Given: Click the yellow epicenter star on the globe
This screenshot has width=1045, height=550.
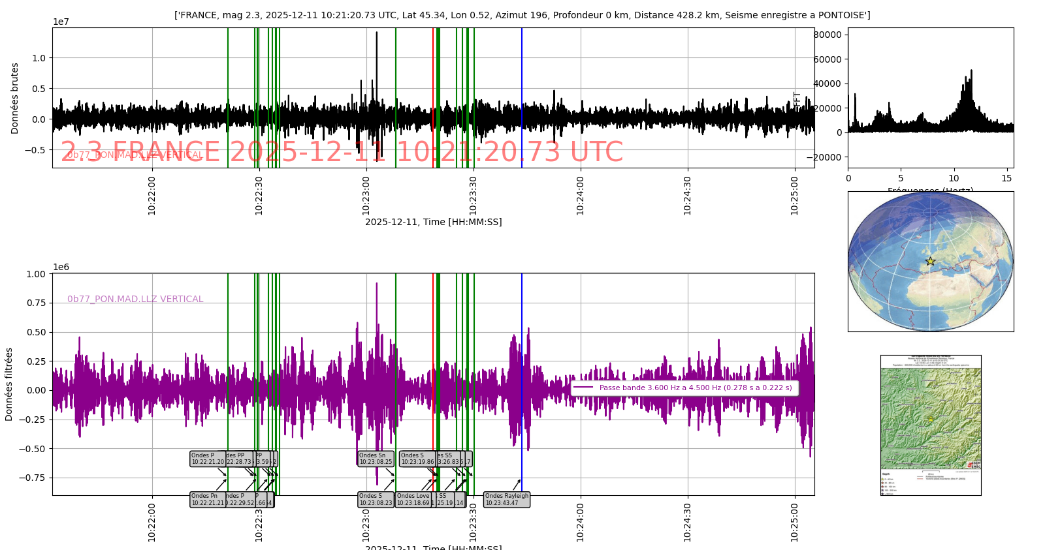Looking at the screenshot, I should pos(931,261).
